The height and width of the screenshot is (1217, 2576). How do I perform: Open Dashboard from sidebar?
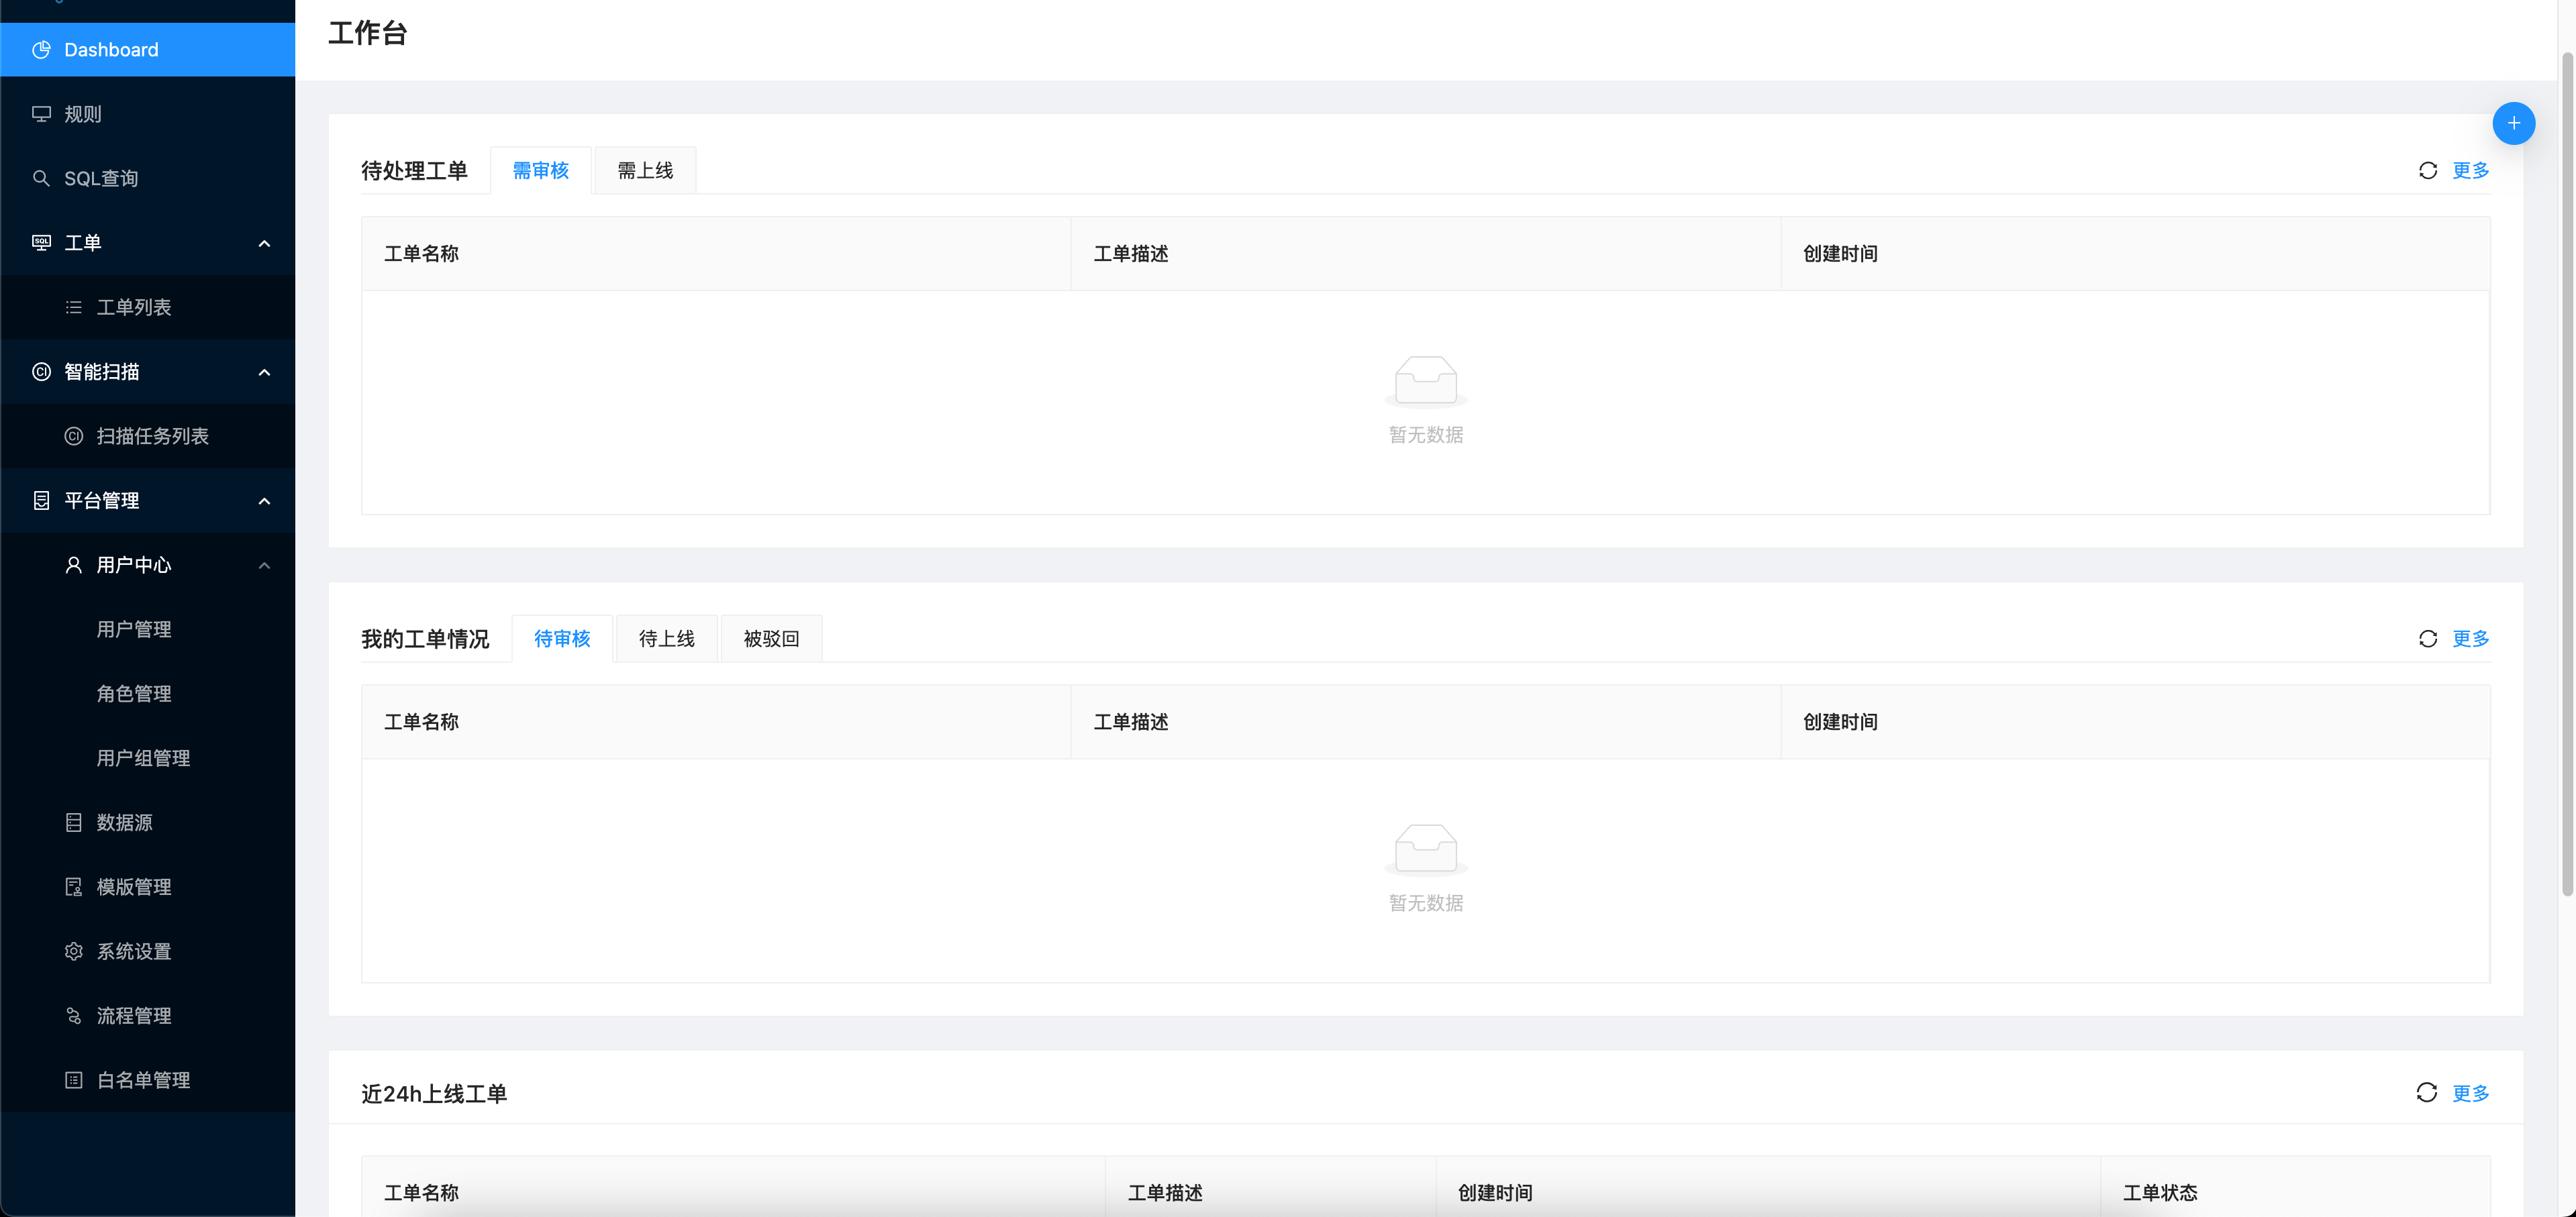[x=110, y=50]
